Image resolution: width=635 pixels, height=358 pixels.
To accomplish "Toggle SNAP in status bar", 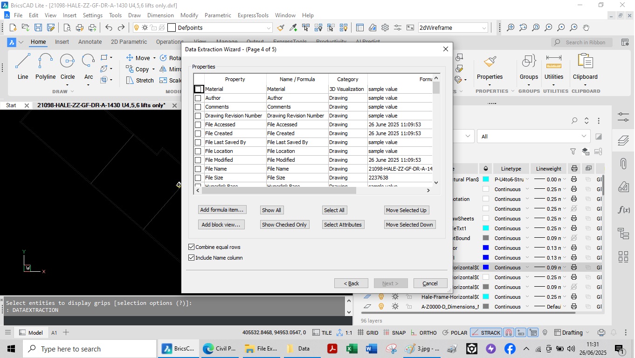I will click(x=394, y=333).
